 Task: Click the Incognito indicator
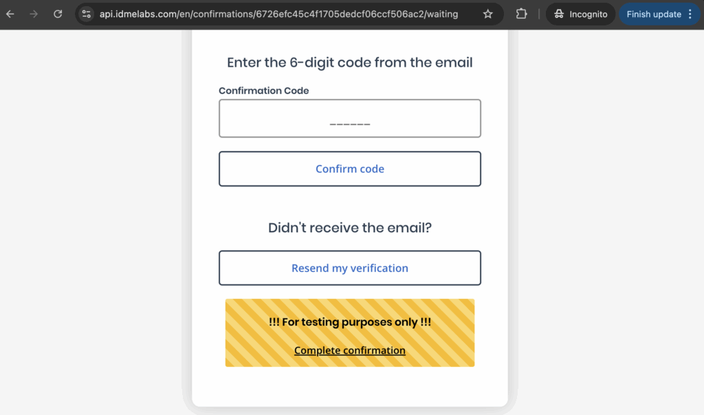click(580, 14)
